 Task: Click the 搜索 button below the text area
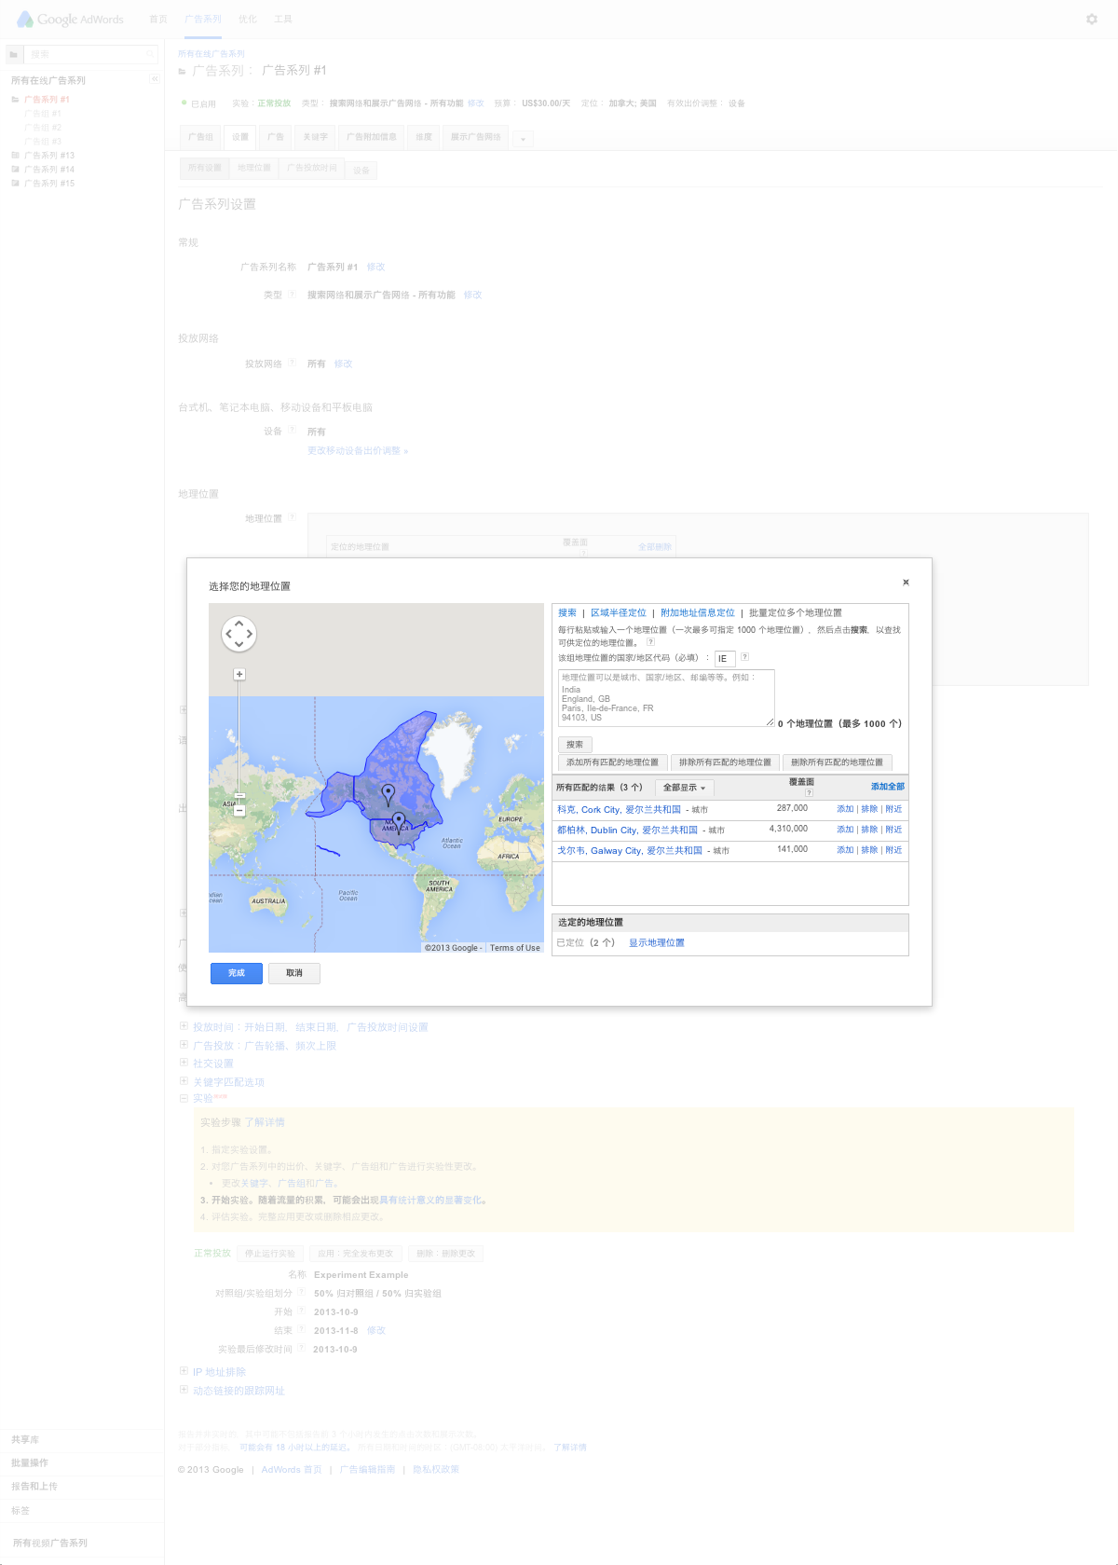pyautogui.click(x=575, y=745)
